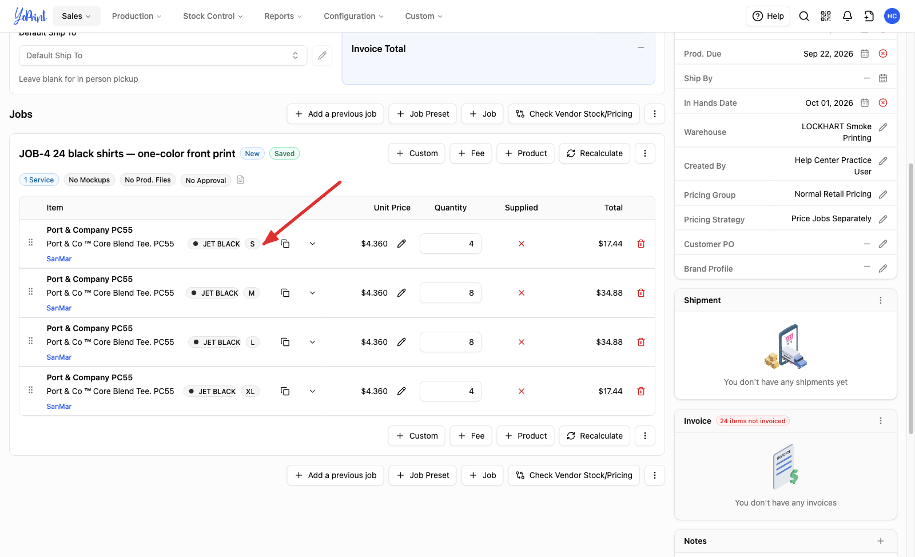The height and width of the screenshot is (557, 915).
Task: Delete the size XL line item
Action: tap(641, 391)
